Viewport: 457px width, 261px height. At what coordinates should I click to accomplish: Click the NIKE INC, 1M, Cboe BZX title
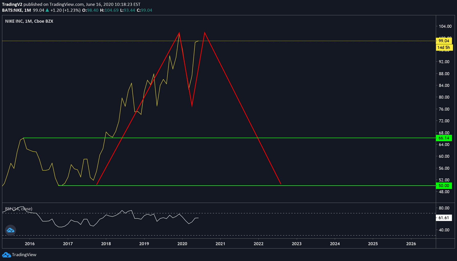pyautogui.click(x=29, y=21)
